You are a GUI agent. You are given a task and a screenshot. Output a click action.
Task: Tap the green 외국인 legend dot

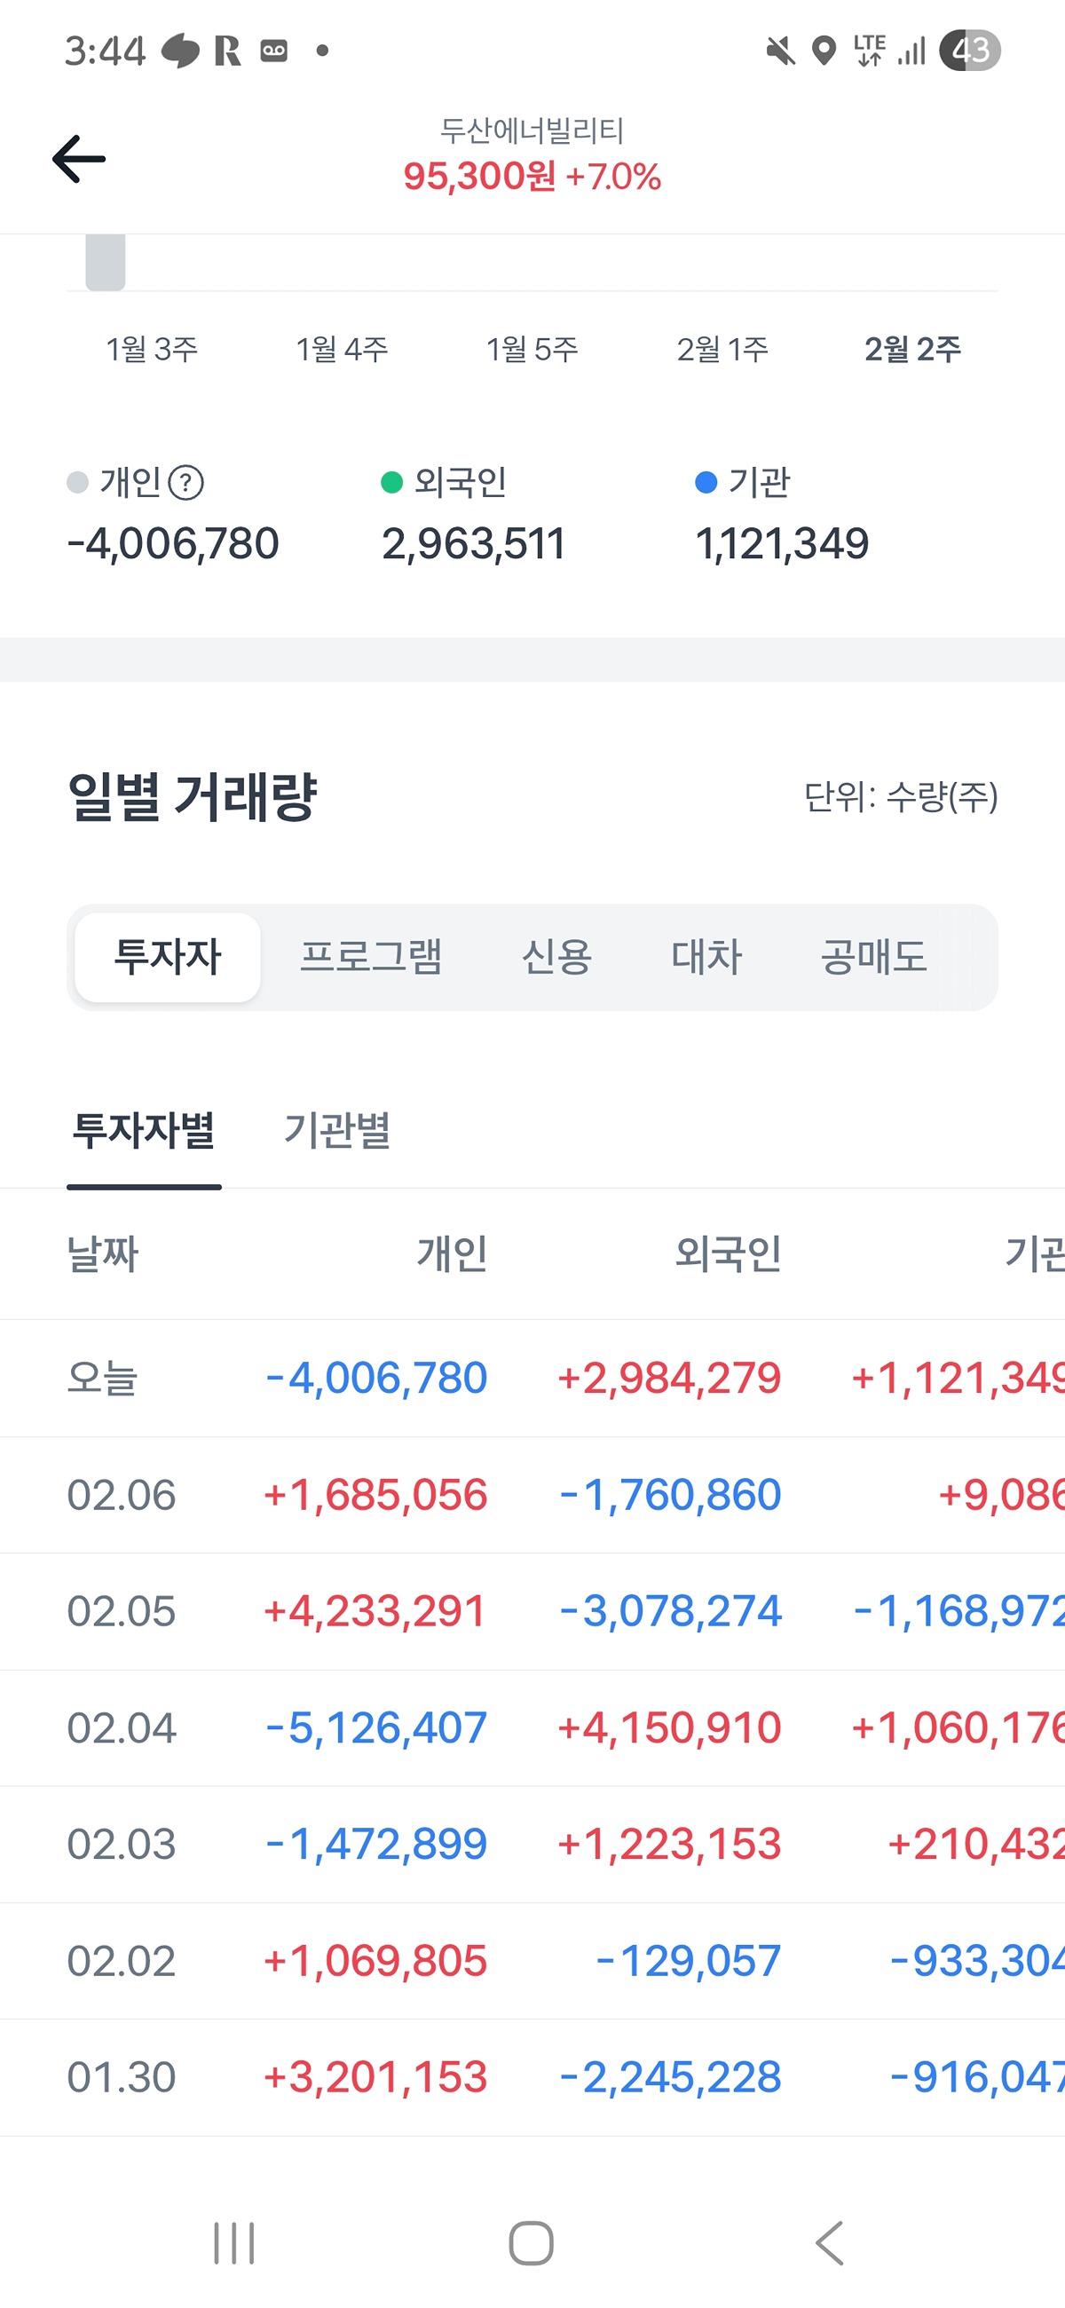(391, 483)
